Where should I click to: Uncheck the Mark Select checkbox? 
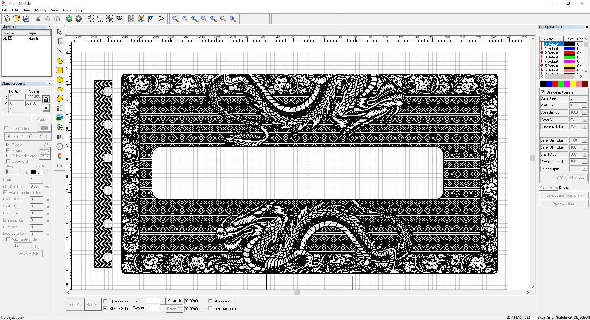[105, 308]
